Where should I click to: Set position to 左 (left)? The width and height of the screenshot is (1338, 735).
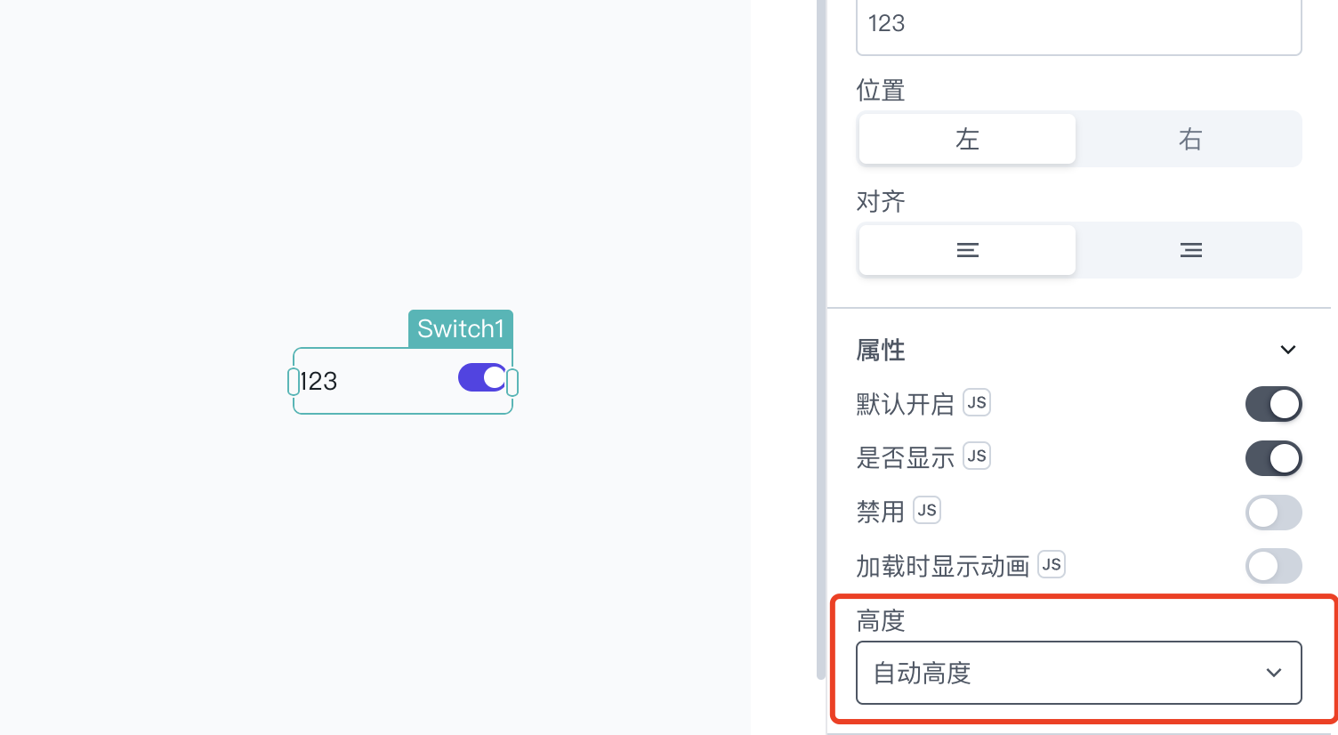pos(967,139)
